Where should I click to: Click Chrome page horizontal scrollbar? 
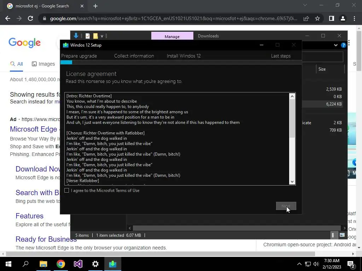pos(160,254)
